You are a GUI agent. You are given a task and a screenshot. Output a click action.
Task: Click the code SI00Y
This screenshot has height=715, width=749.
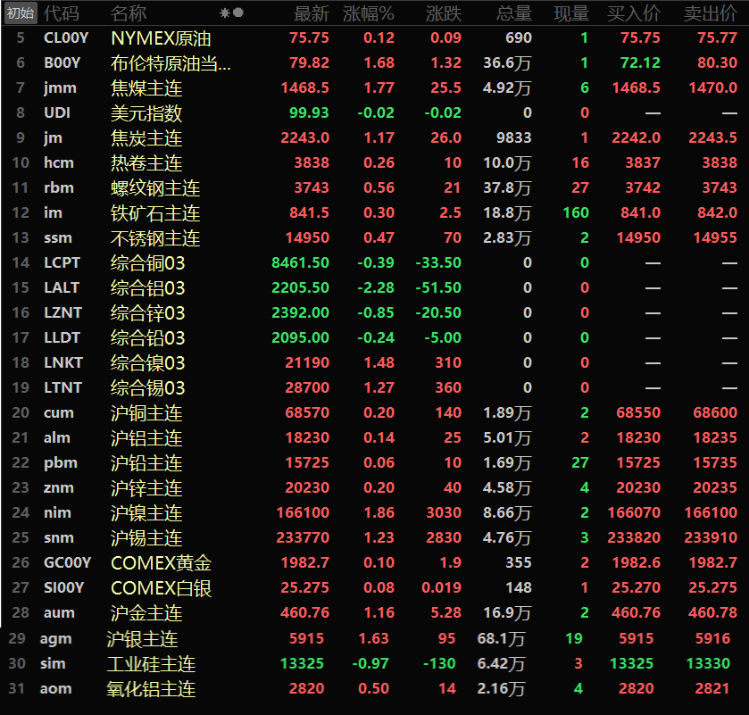(64, 587)
